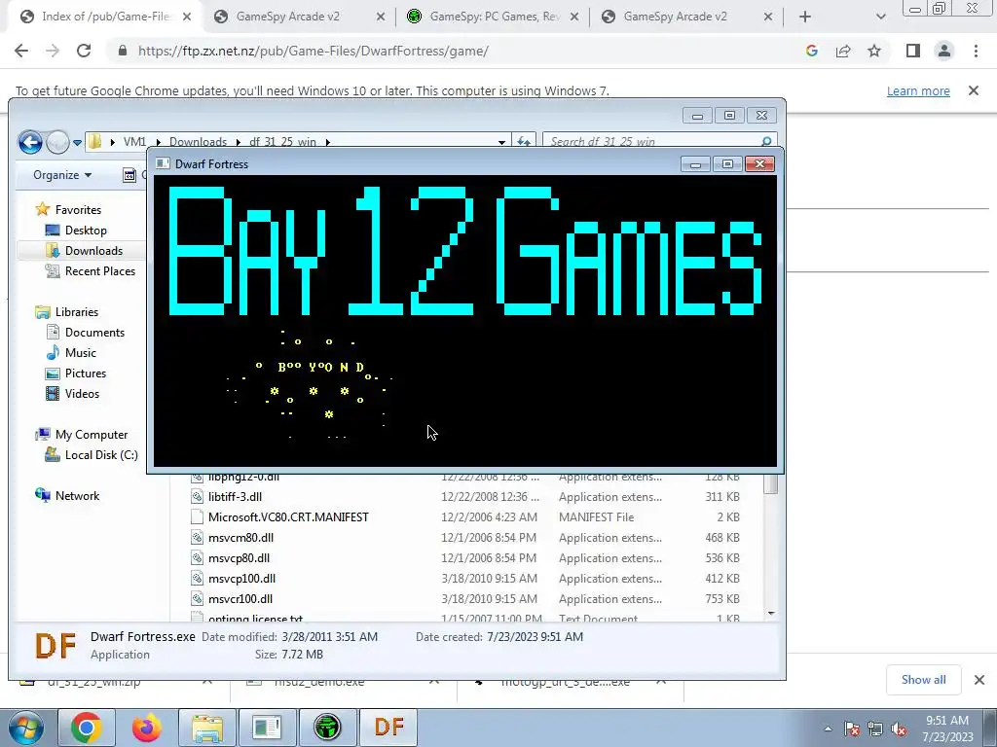
Task: Click the address bar URL
Action: point(313,51)
